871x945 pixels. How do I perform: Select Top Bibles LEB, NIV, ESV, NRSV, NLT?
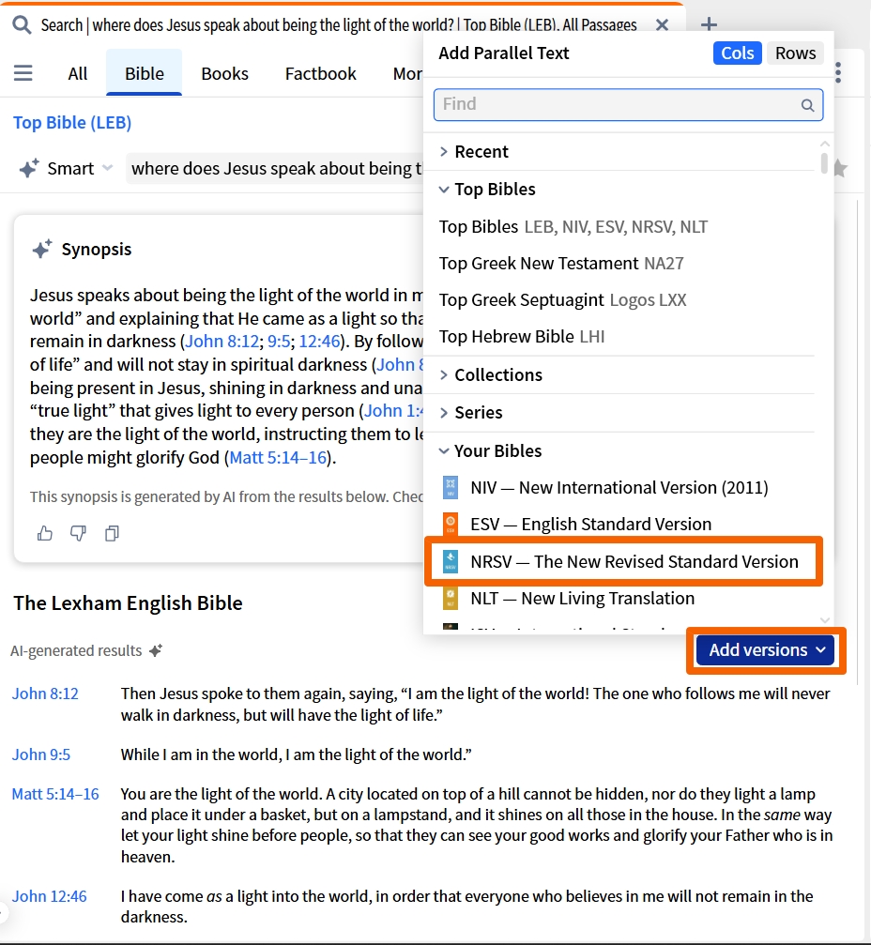[x=573, y=226]
